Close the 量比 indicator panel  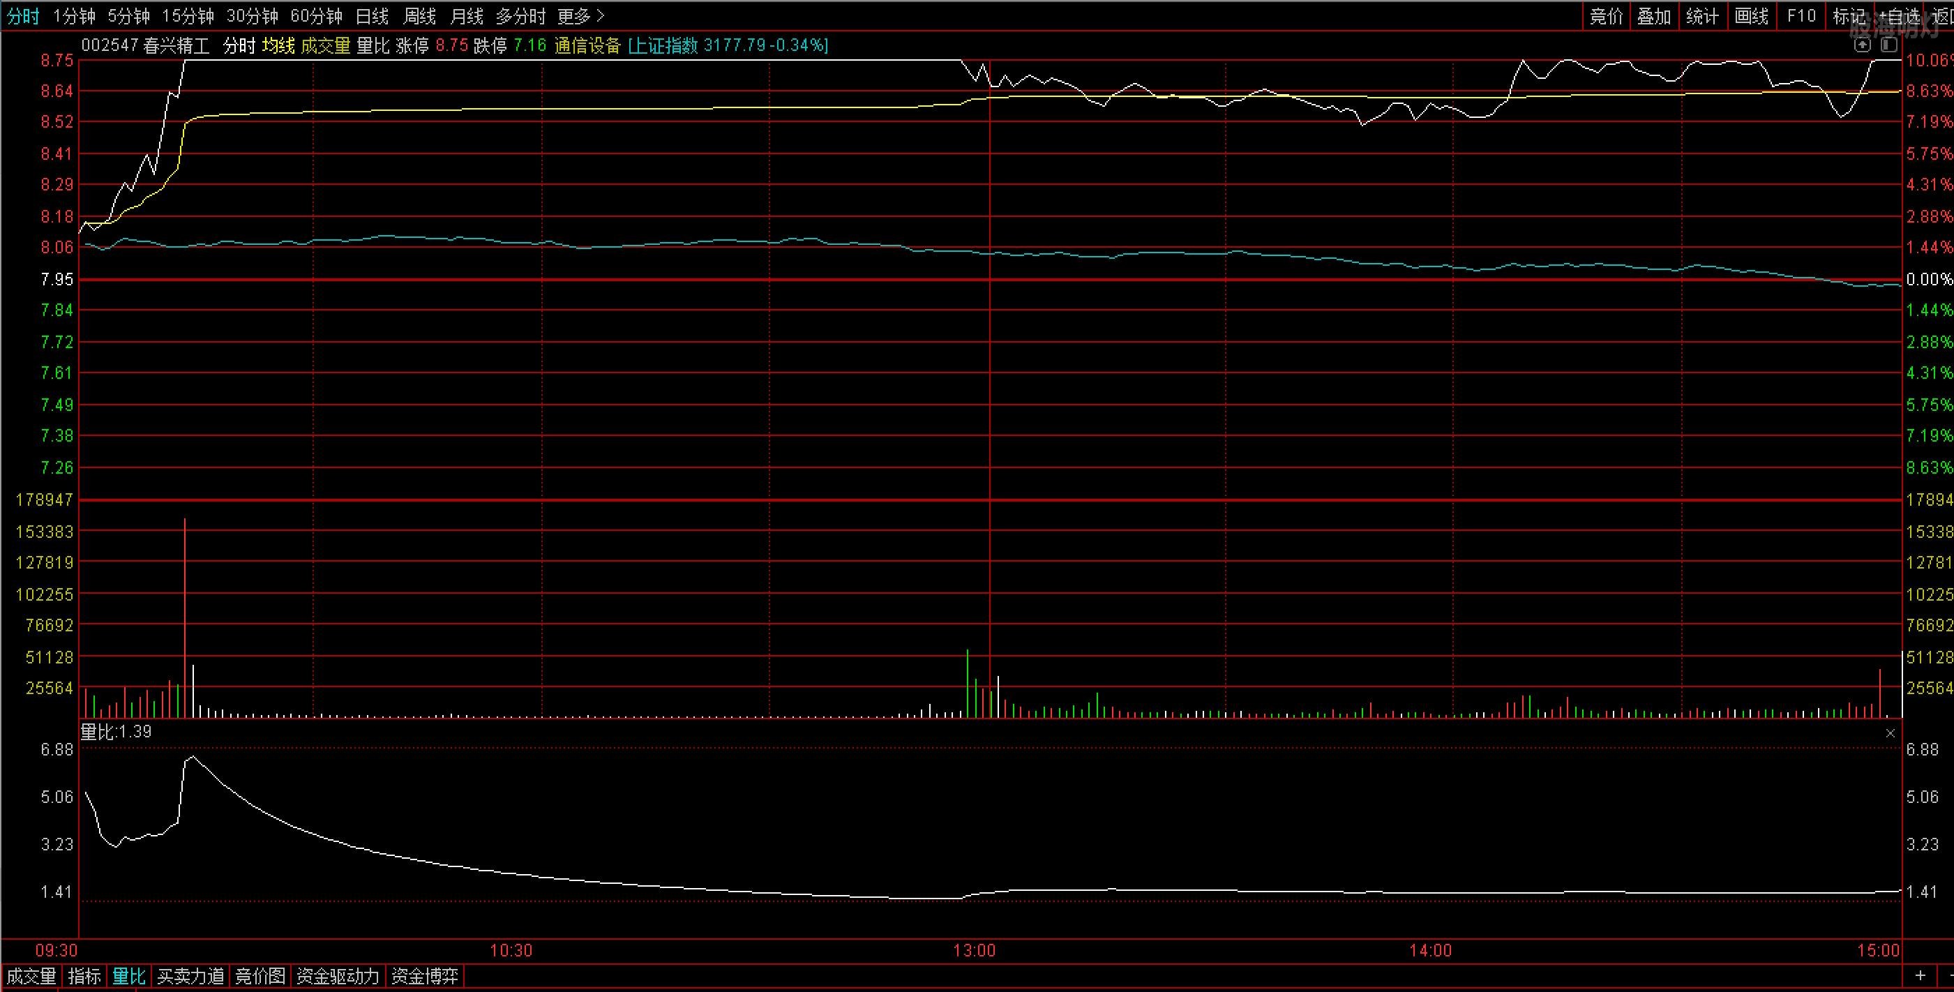coord(1891,732)
